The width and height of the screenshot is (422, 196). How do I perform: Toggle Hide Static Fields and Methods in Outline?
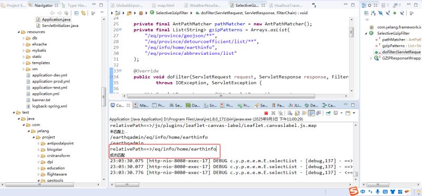(388, 13)
